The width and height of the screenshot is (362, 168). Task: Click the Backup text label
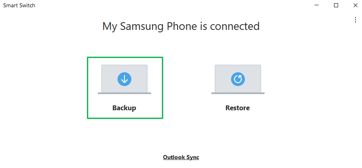tap(124, 108)
